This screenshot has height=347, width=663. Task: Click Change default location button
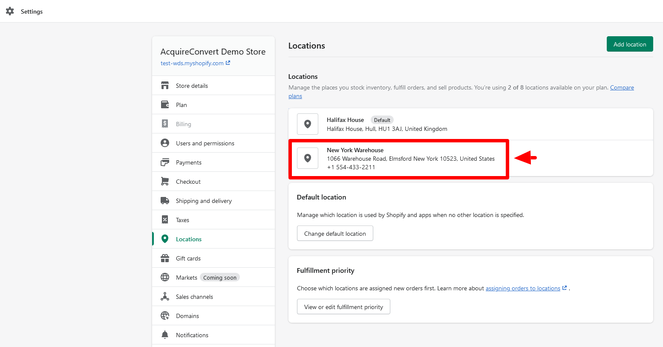(335, 234)
